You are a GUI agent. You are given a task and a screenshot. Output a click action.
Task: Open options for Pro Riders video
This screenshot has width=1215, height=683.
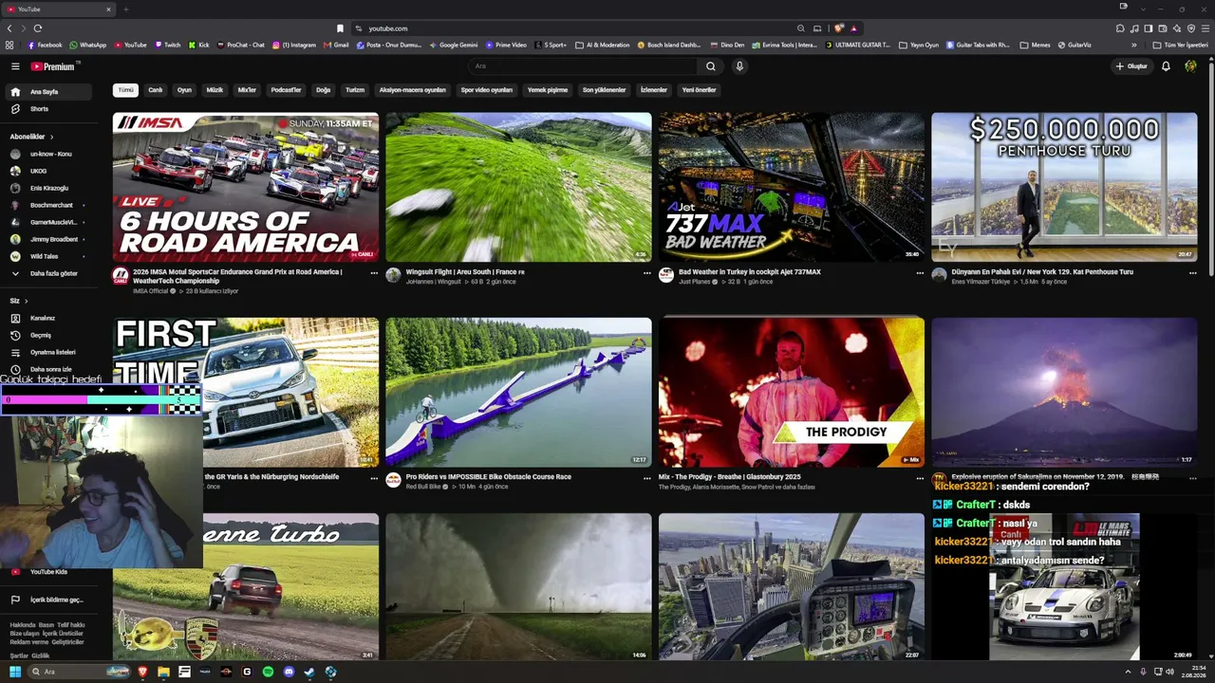(x=647, y=477)
